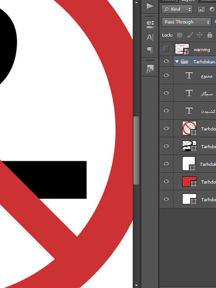The image size is (216, 288).
Task: Select the warning layer thumbnail
Action: coord(182,49)
